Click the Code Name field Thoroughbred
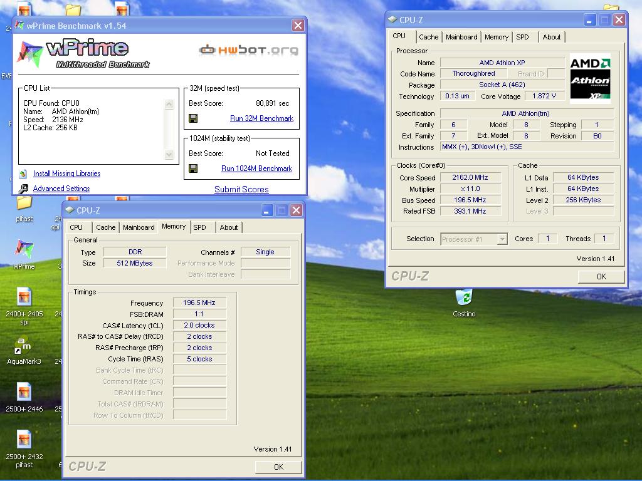Viewport: 642px width, 481px height. coord(474,74)
